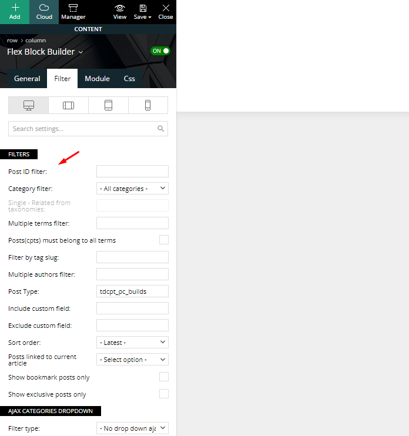Select desktop viewport icon

29,105
